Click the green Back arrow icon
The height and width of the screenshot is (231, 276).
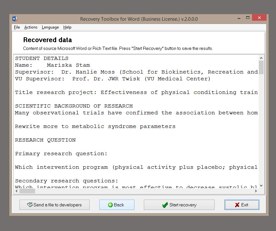tap(110, 205)
